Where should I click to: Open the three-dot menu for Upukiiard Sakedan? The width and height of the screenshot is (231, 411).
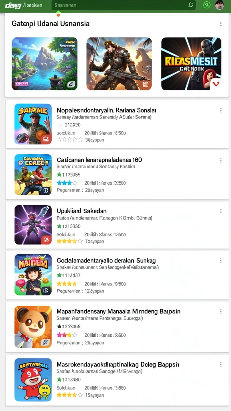click(221, 211)
